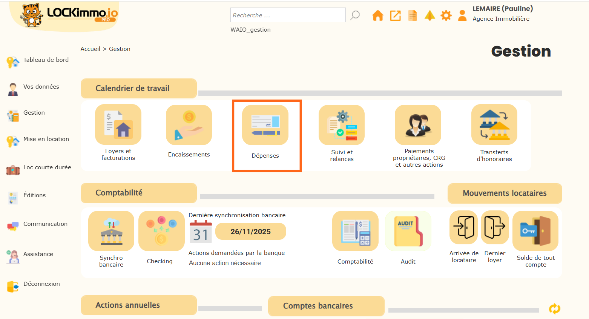
Task: Open the Checking icon
Action: [161, 231]
